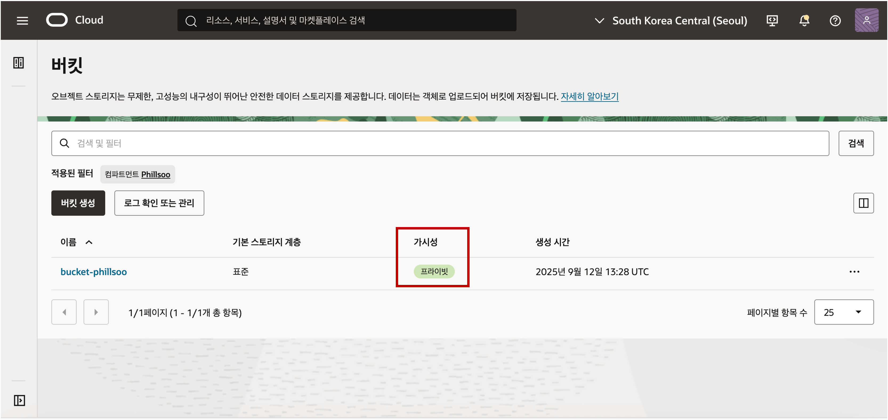The image size is (888, 420).
Task: Open the hamburger navigation menu
Action: [22, 21]
